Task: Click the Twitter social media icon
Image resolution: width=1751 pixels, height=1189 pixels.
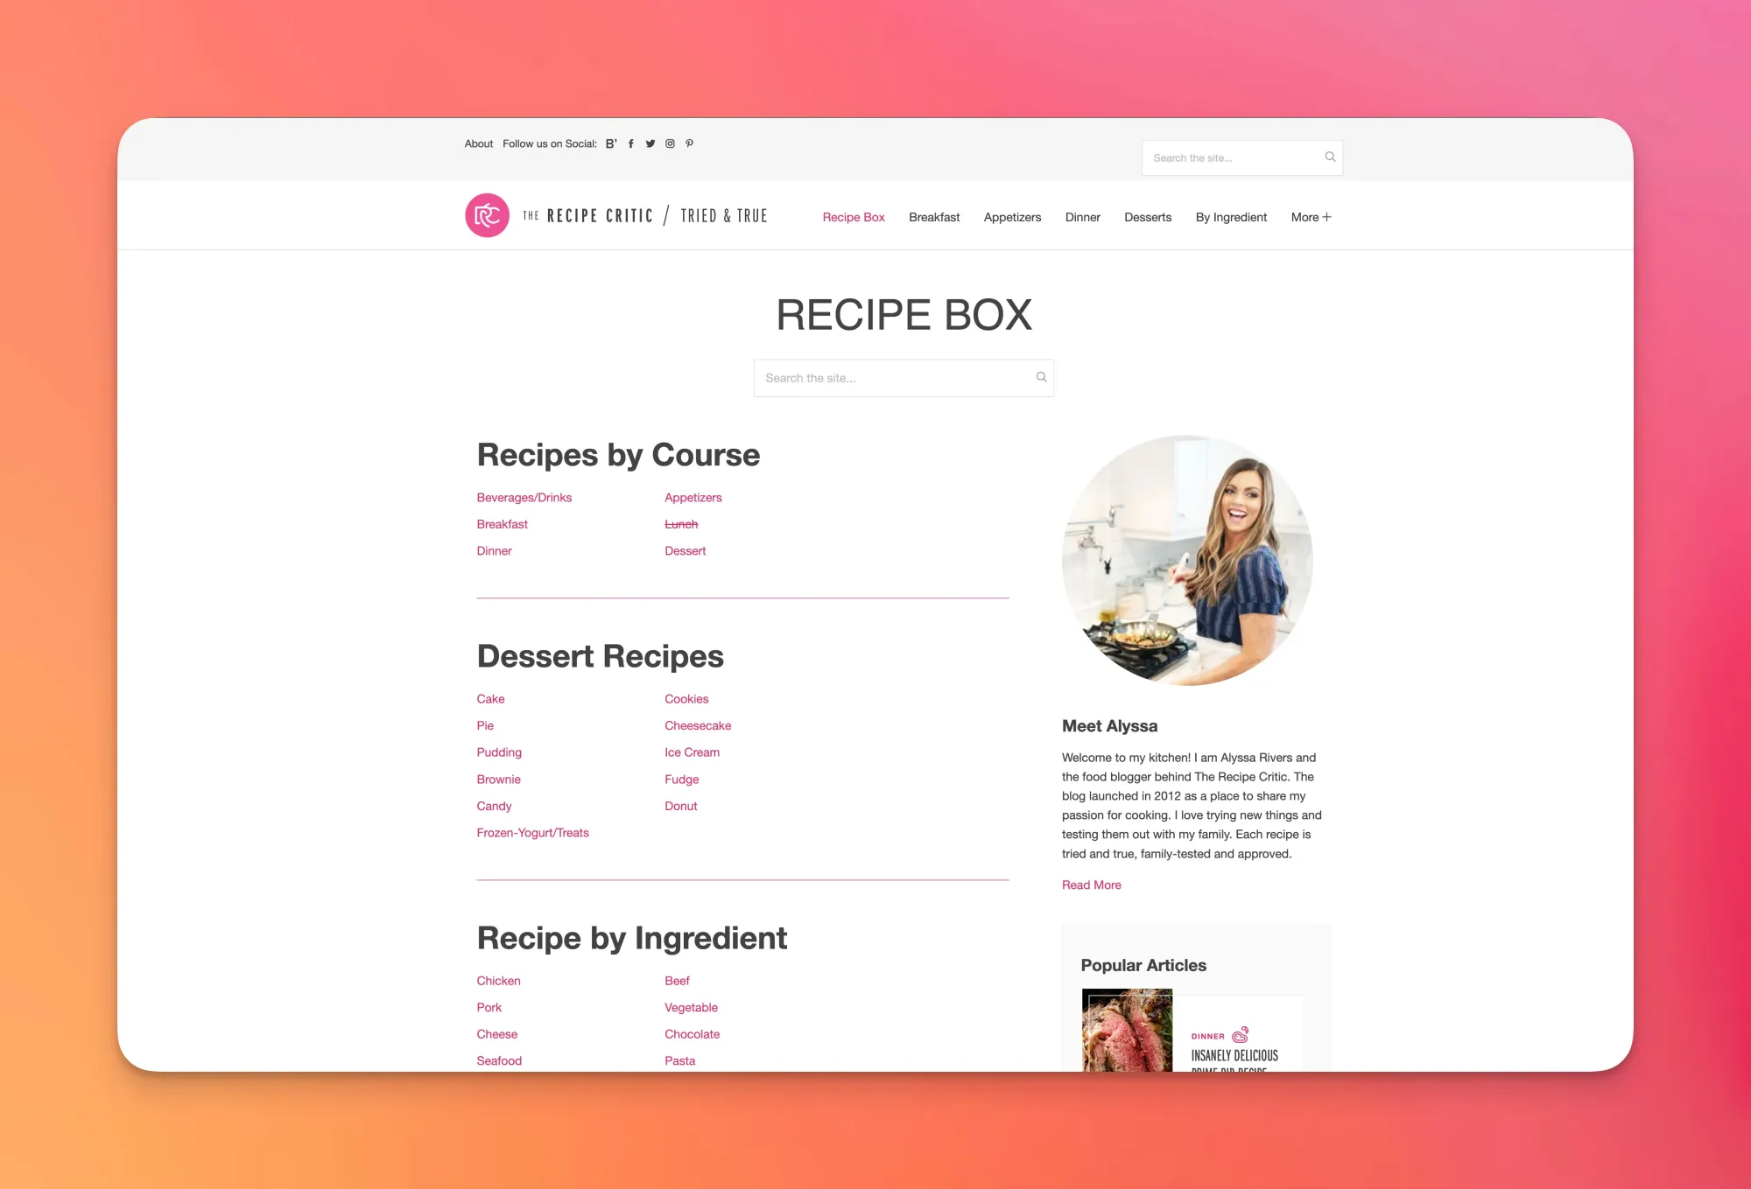Action: click(650, 143)
